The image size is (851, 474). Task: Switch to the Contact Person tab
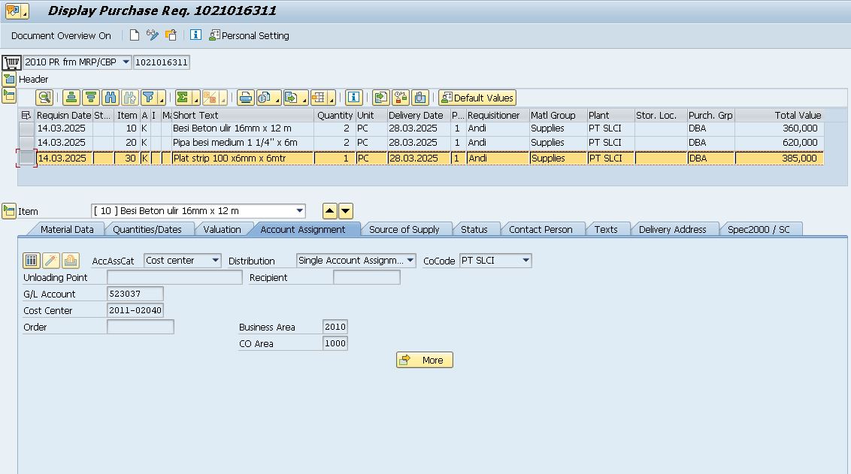(x=541, y=229)
